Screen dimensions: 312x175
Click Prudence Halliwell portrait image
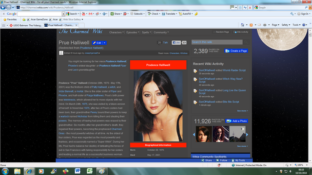point(158,106)
